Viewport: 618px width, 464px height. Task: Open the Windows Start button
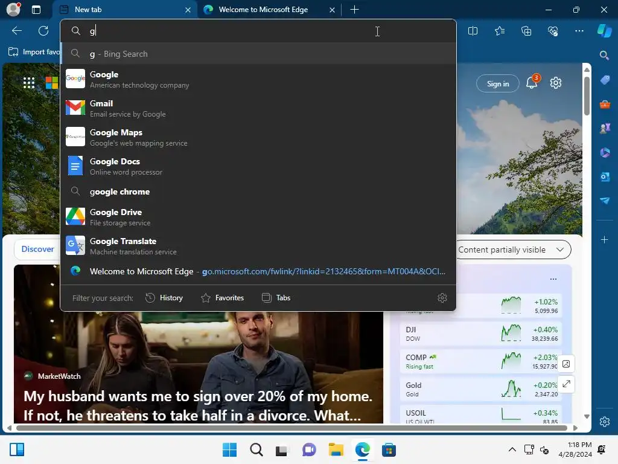229,449
